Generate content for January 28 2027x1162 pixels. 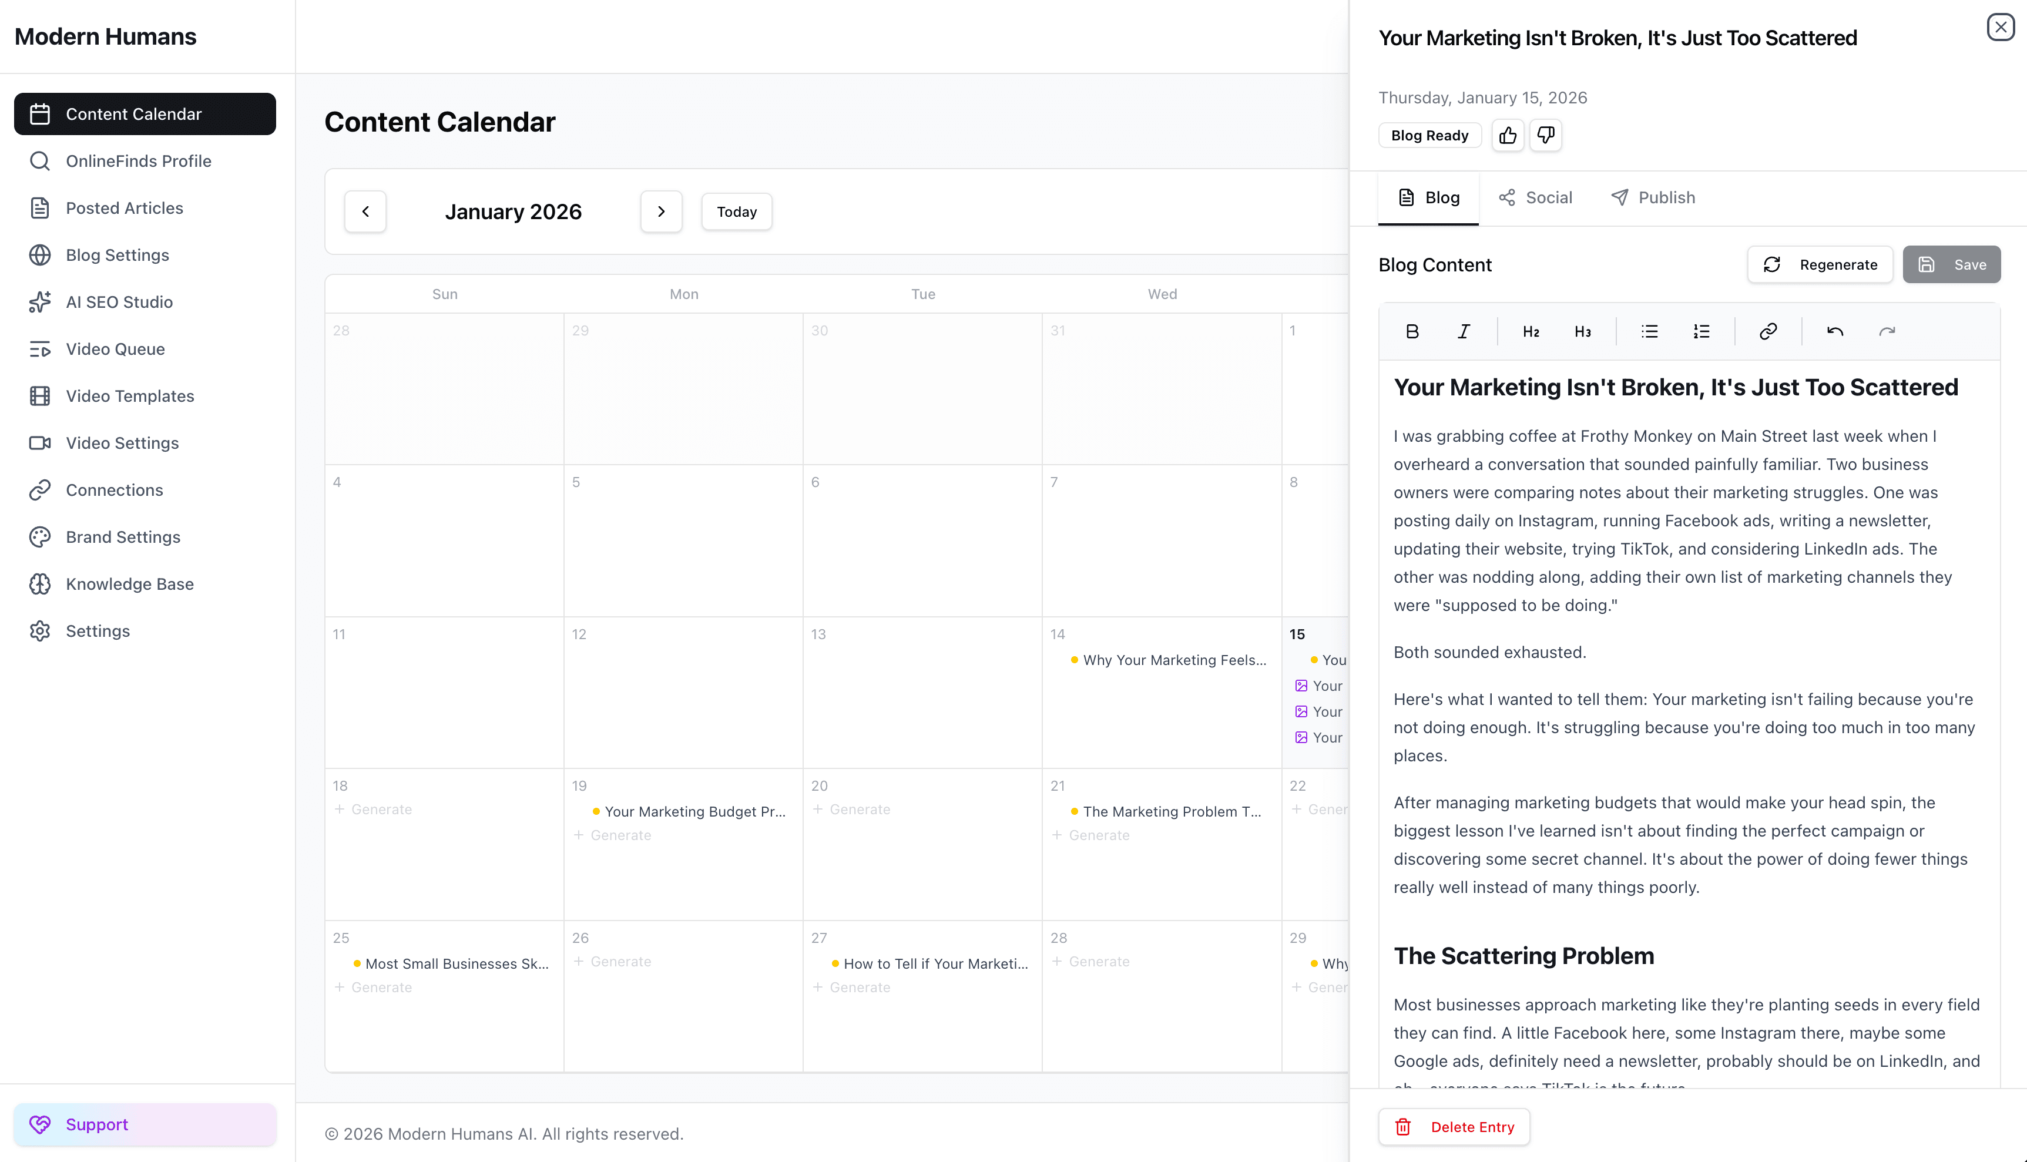coord(1091,961)
